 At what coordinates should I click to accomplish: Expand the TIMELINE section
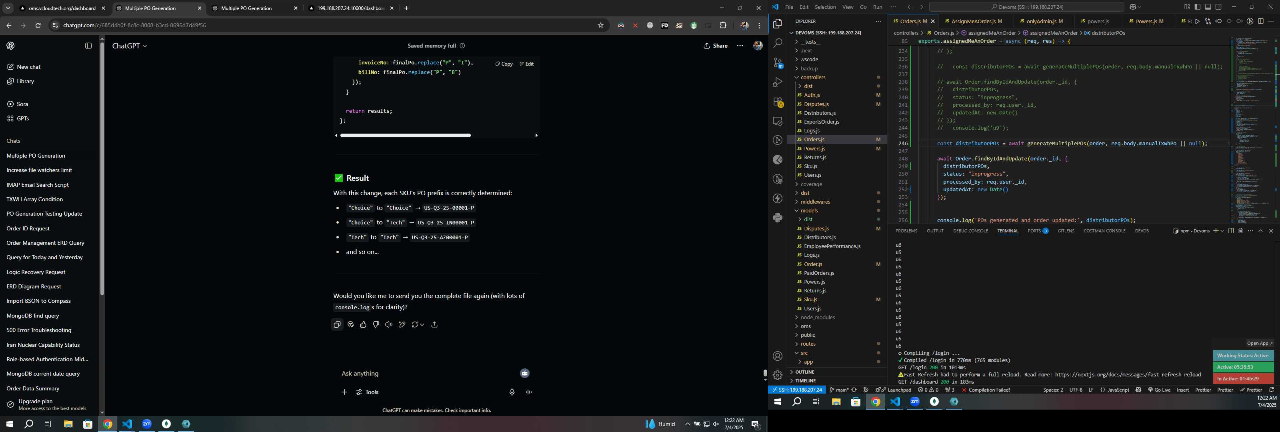click(806, 381)
